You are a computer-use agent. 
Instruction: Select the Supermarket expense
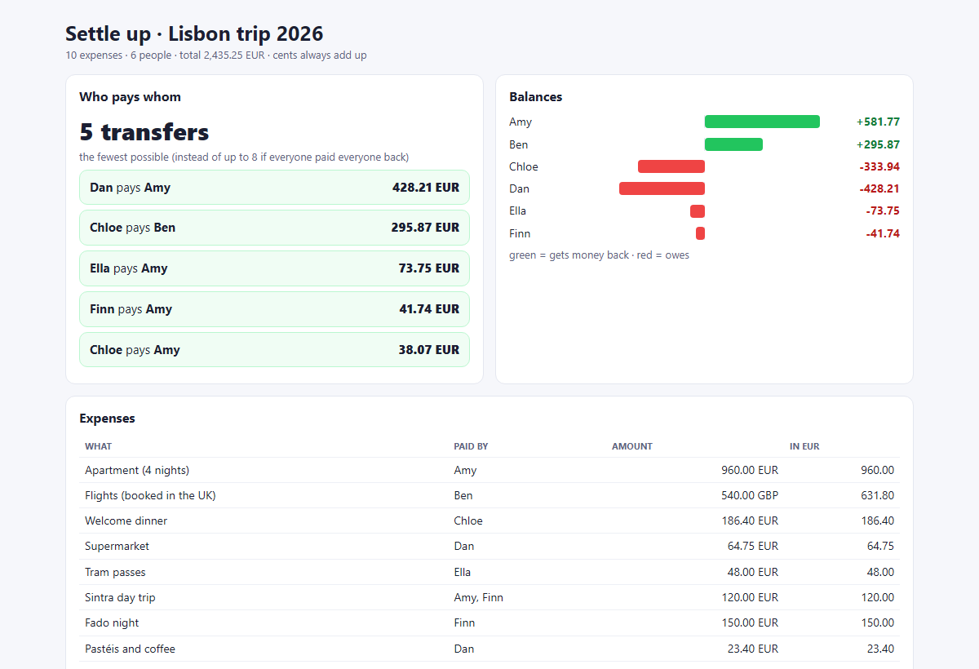pyautogui.click(x=489, y=546)
